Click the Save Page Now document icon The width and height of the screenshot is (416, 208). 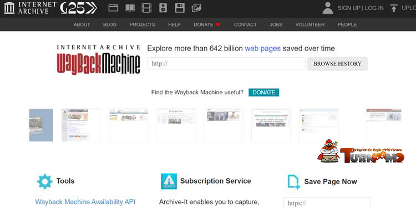tap(293, 182)
